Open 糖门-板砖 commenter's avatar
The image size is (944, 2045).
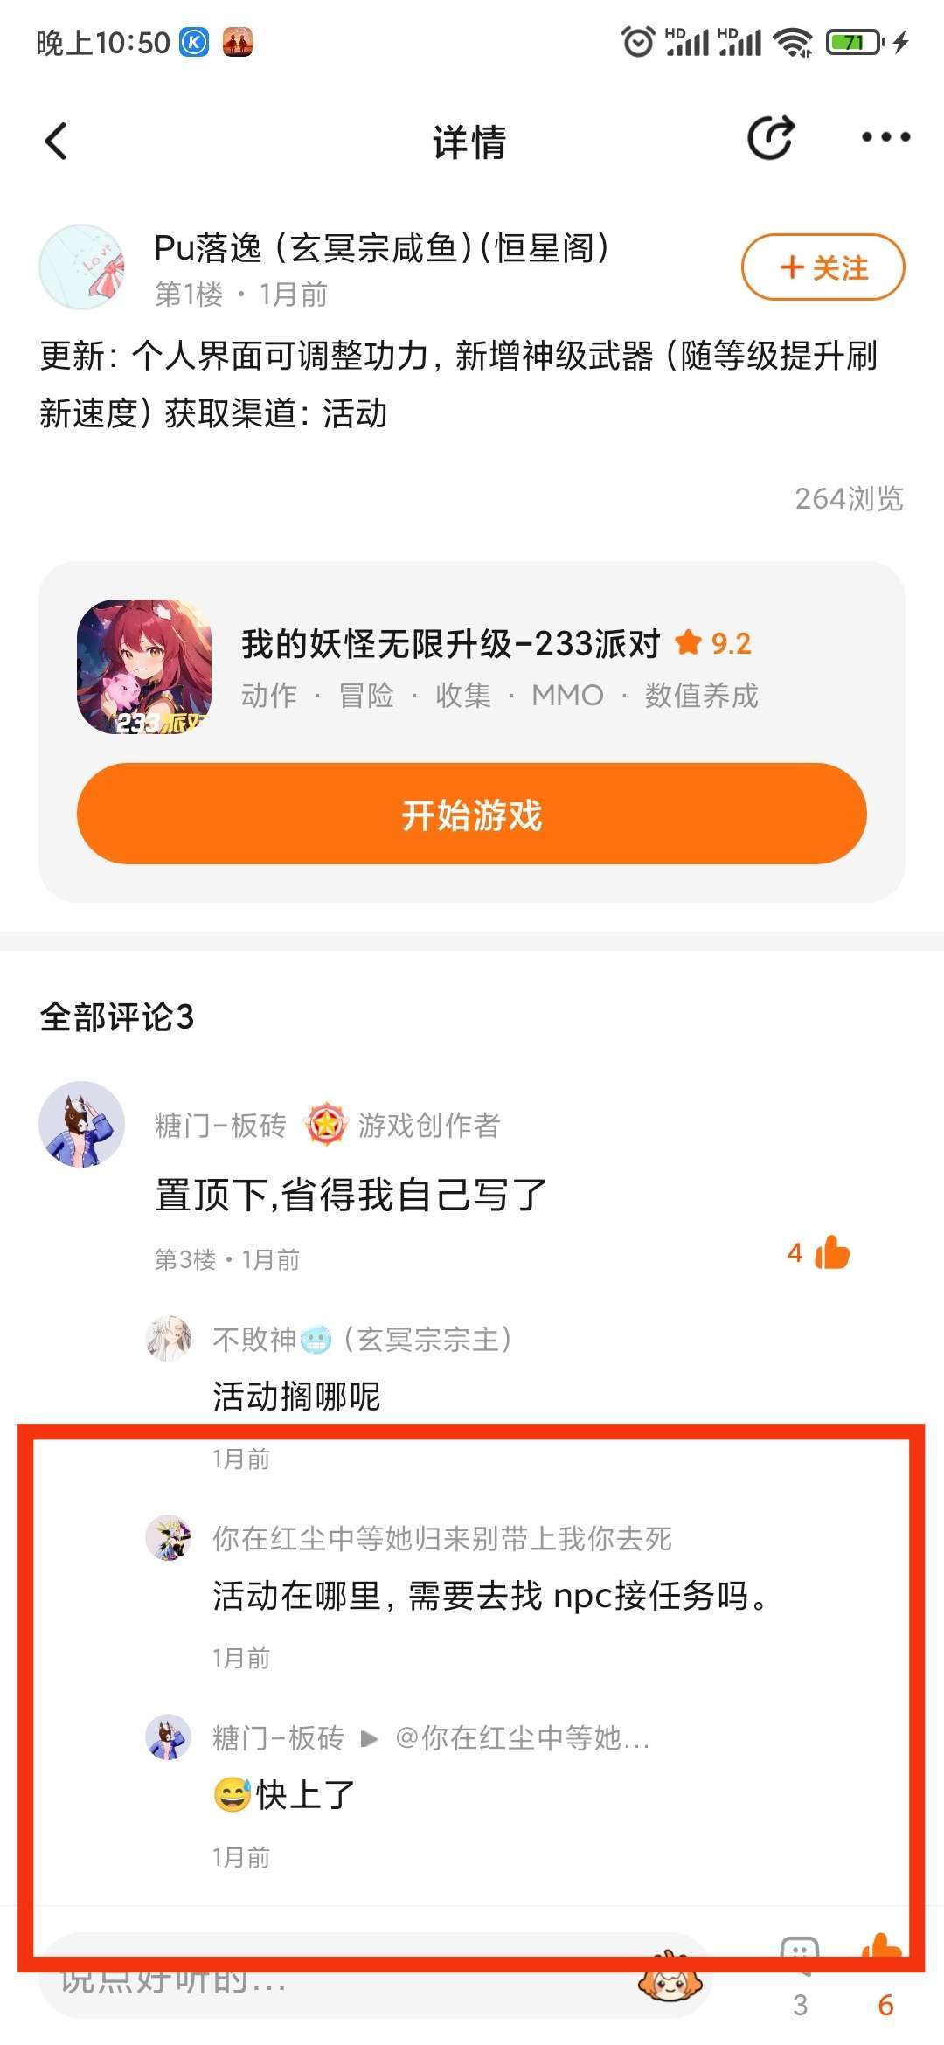[82, 1124]
